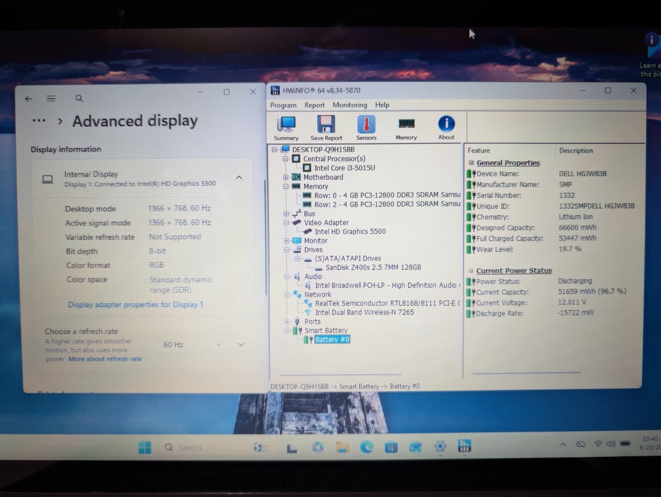Open the Outlook mail icon on taskbar
Image resolution: width=661 pixels, height=497 pixels.
tap(415, 447)
